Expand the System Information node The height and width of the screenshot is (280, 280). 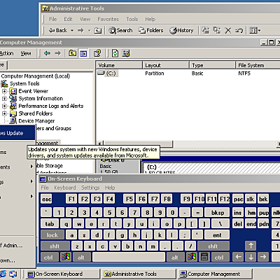[x=4, y=99]
